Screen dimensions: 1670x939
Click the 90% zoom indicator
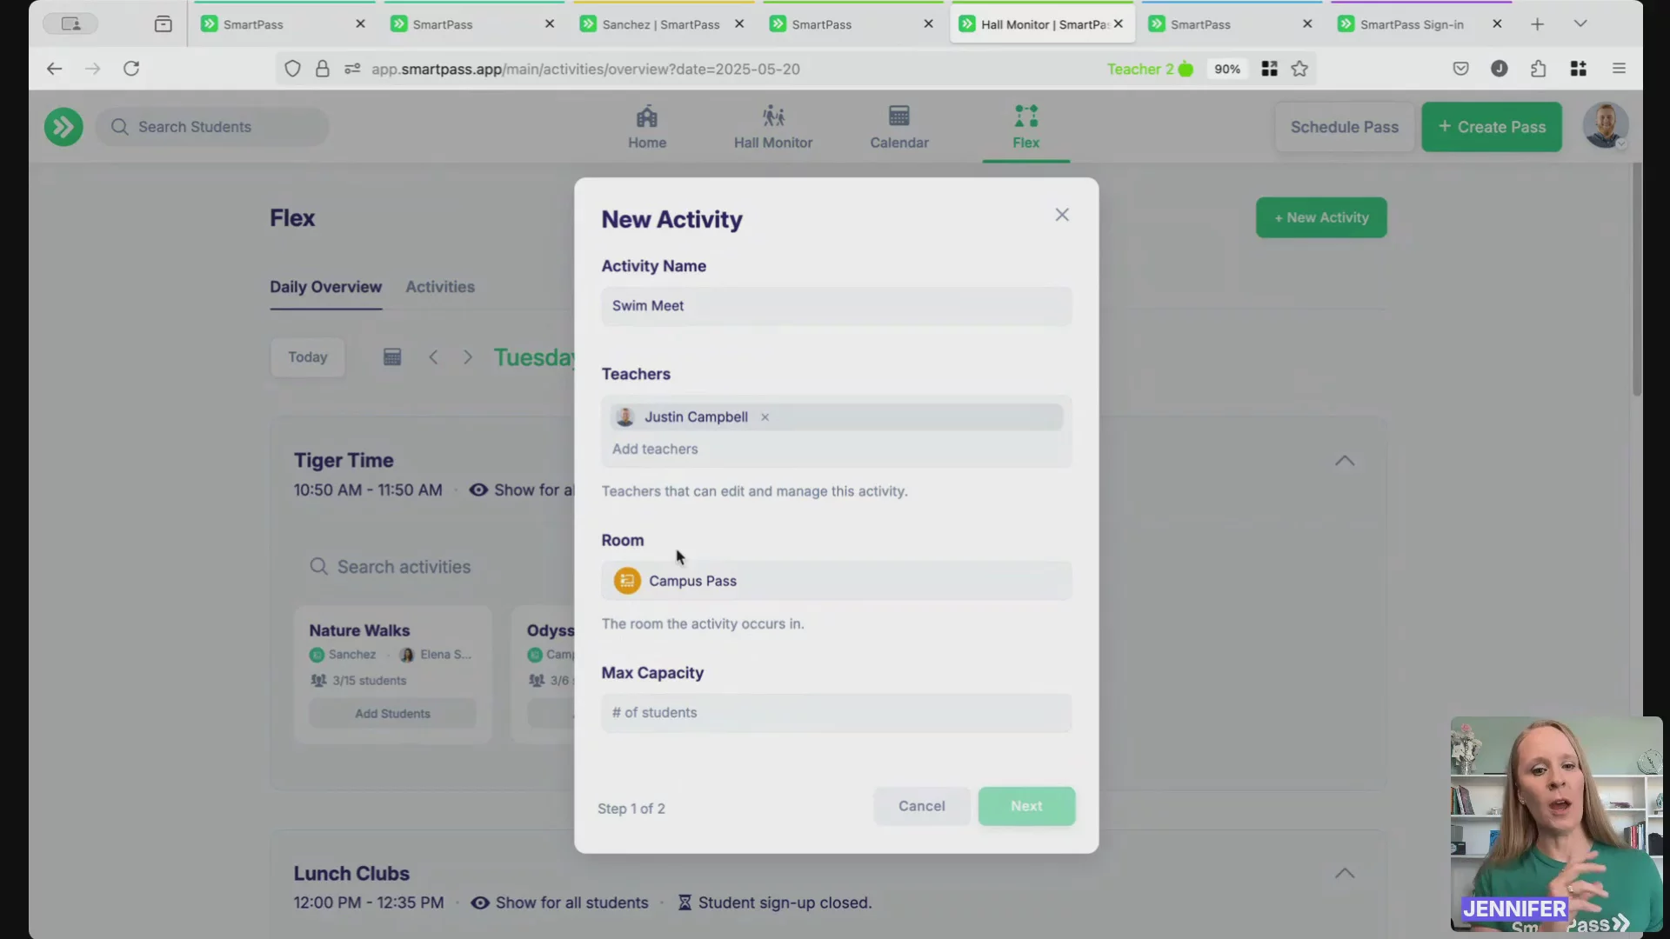pyautogui.click(x=1227, y=69)
